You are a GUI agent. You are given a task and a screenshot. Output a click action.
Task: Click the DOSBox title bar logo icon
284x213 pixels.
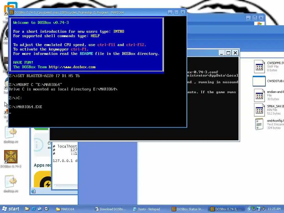(11, 12)
